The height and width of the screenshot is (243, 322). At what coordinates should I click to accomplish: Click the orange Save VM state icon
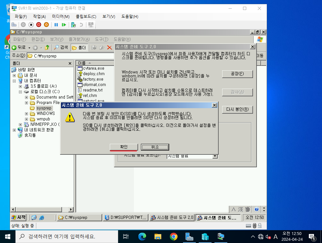pos(47,25)
